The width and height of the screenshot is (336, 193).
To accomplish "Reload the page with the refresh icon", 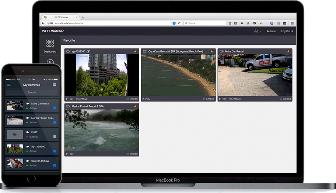I will tap(179, 23).
